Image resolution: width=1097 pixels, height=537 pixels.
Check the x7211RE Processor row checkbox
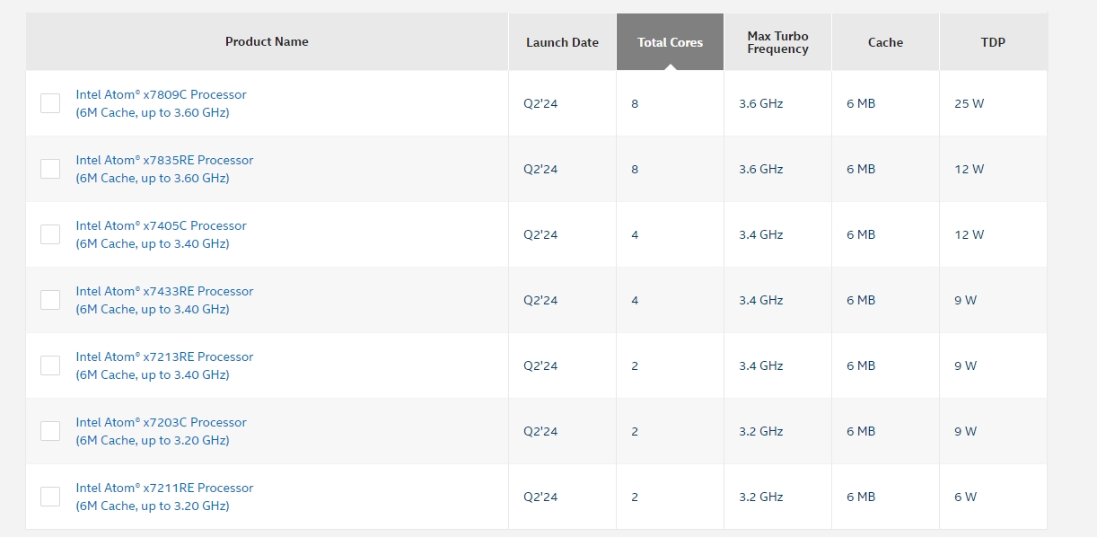coord(50,497)
